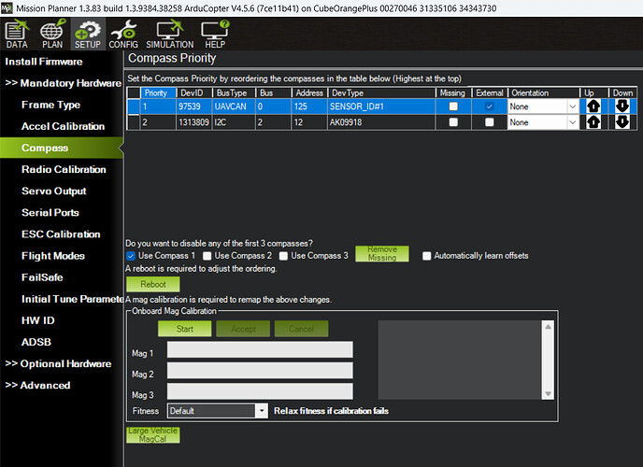This screenshot has height=467, width=643.
Task: Click the DevID column header
Action: click(194, 93)
